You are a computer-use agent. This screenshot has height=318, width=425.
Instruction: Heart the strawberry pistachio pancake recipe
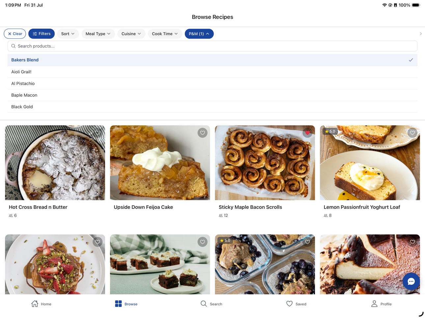(98, 242)
